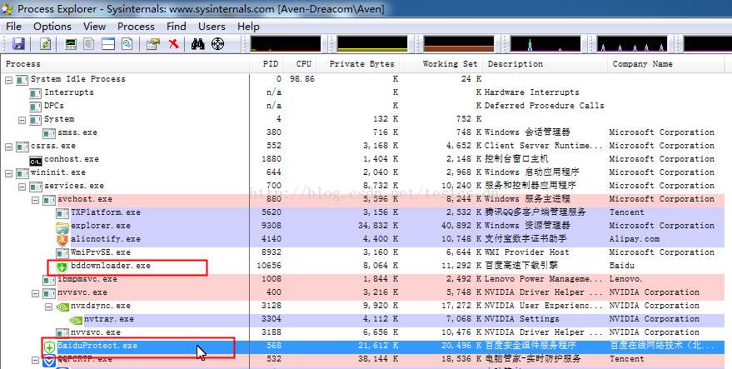Viewport: 732px width, 369px height.
Task: Click the red X Kill Process icon
Action: 174,44
